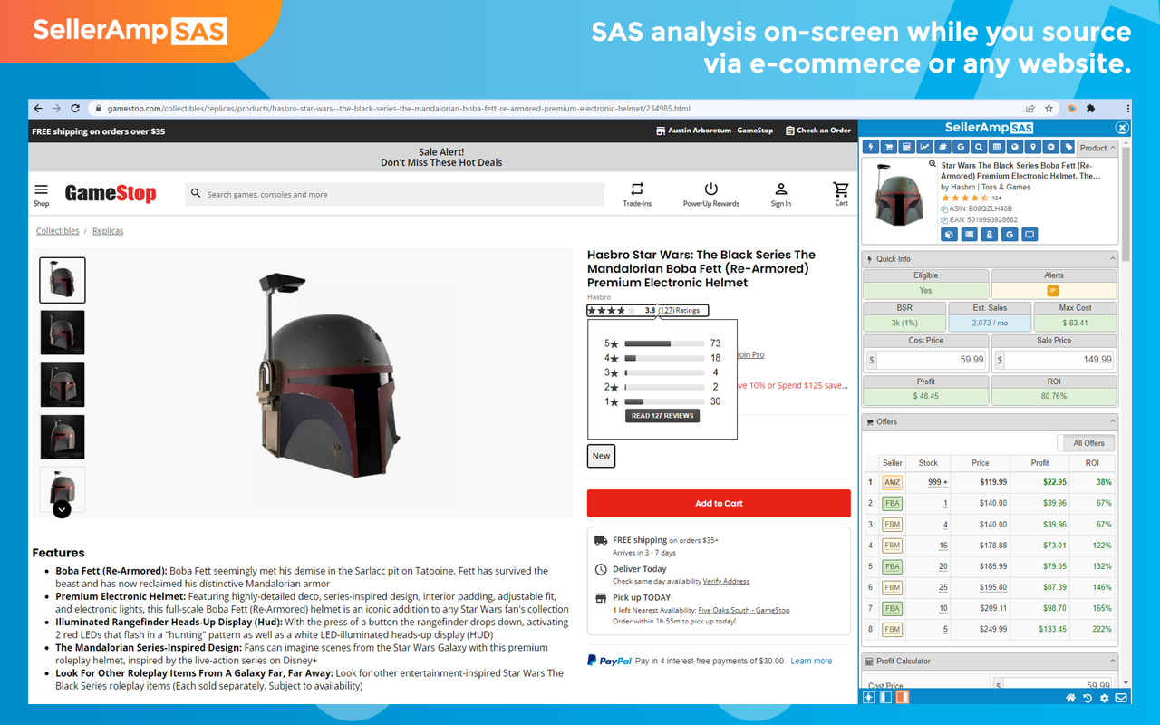
Task: Click the price tag icon in SellerAmp toolbar
Action: coord(1069,147)
